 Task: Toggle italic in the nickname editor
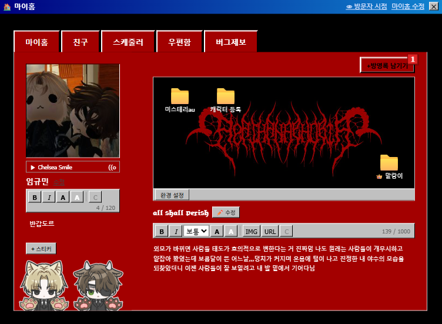pos(49,197)
